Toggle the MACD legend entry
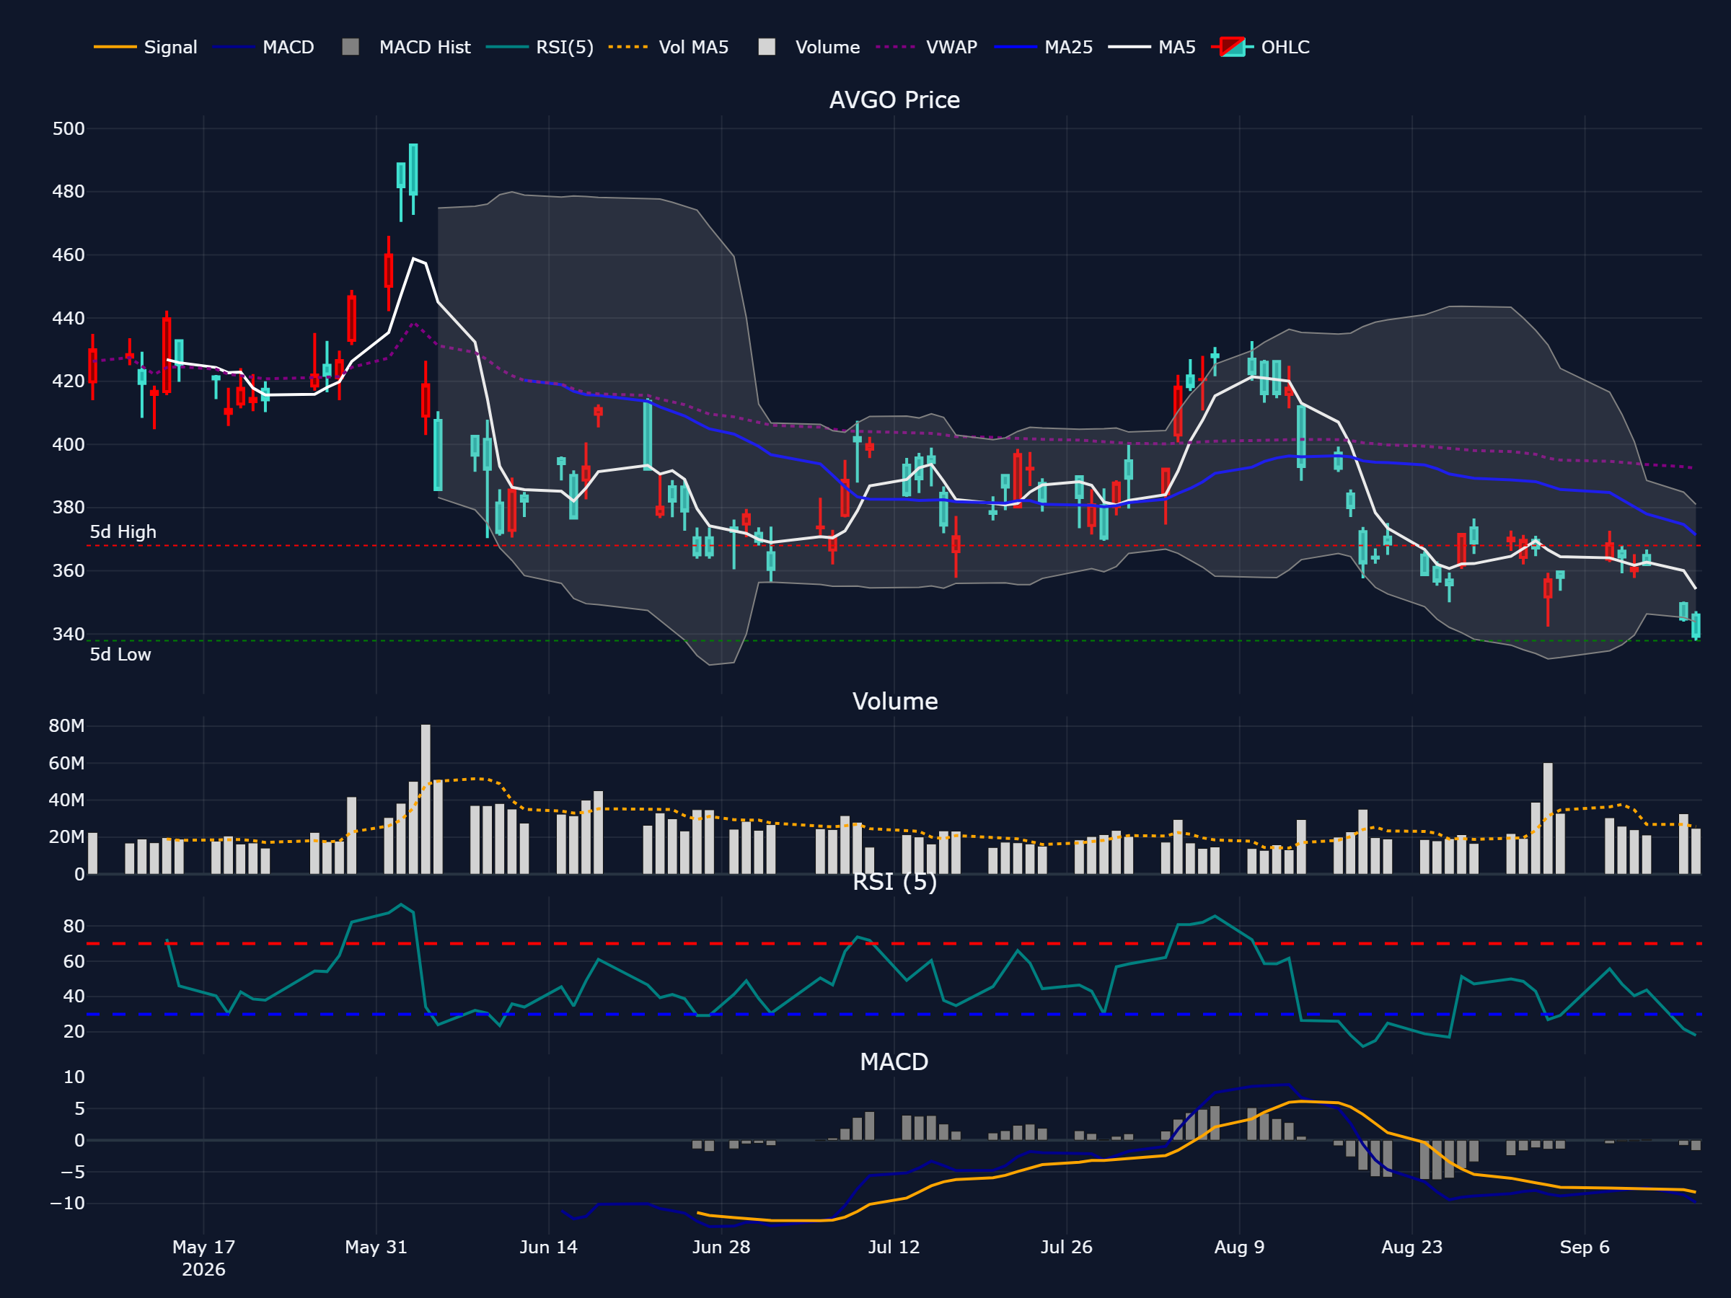The image size is (1731, 1298). 263,47
